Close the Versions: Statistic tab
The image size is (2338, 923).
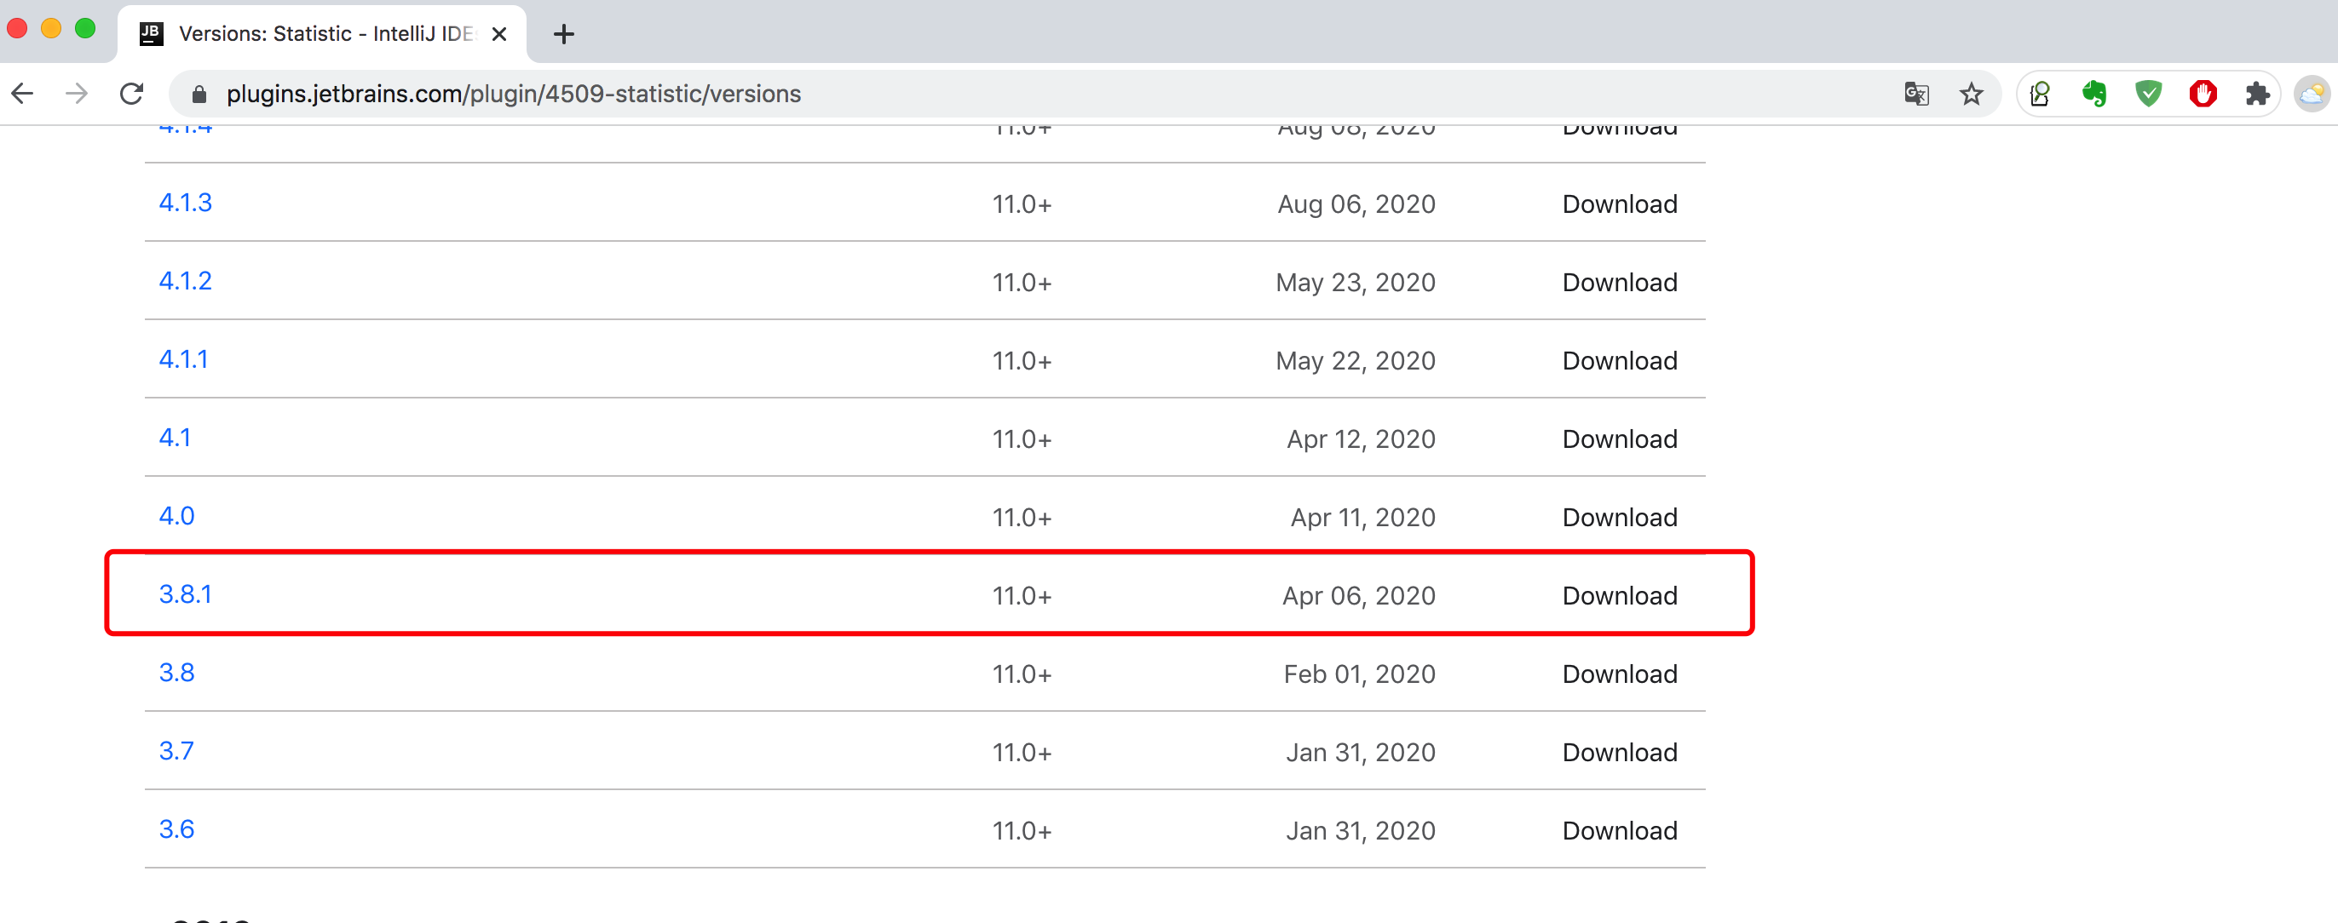pyautogui.click(x=499, y=34)
